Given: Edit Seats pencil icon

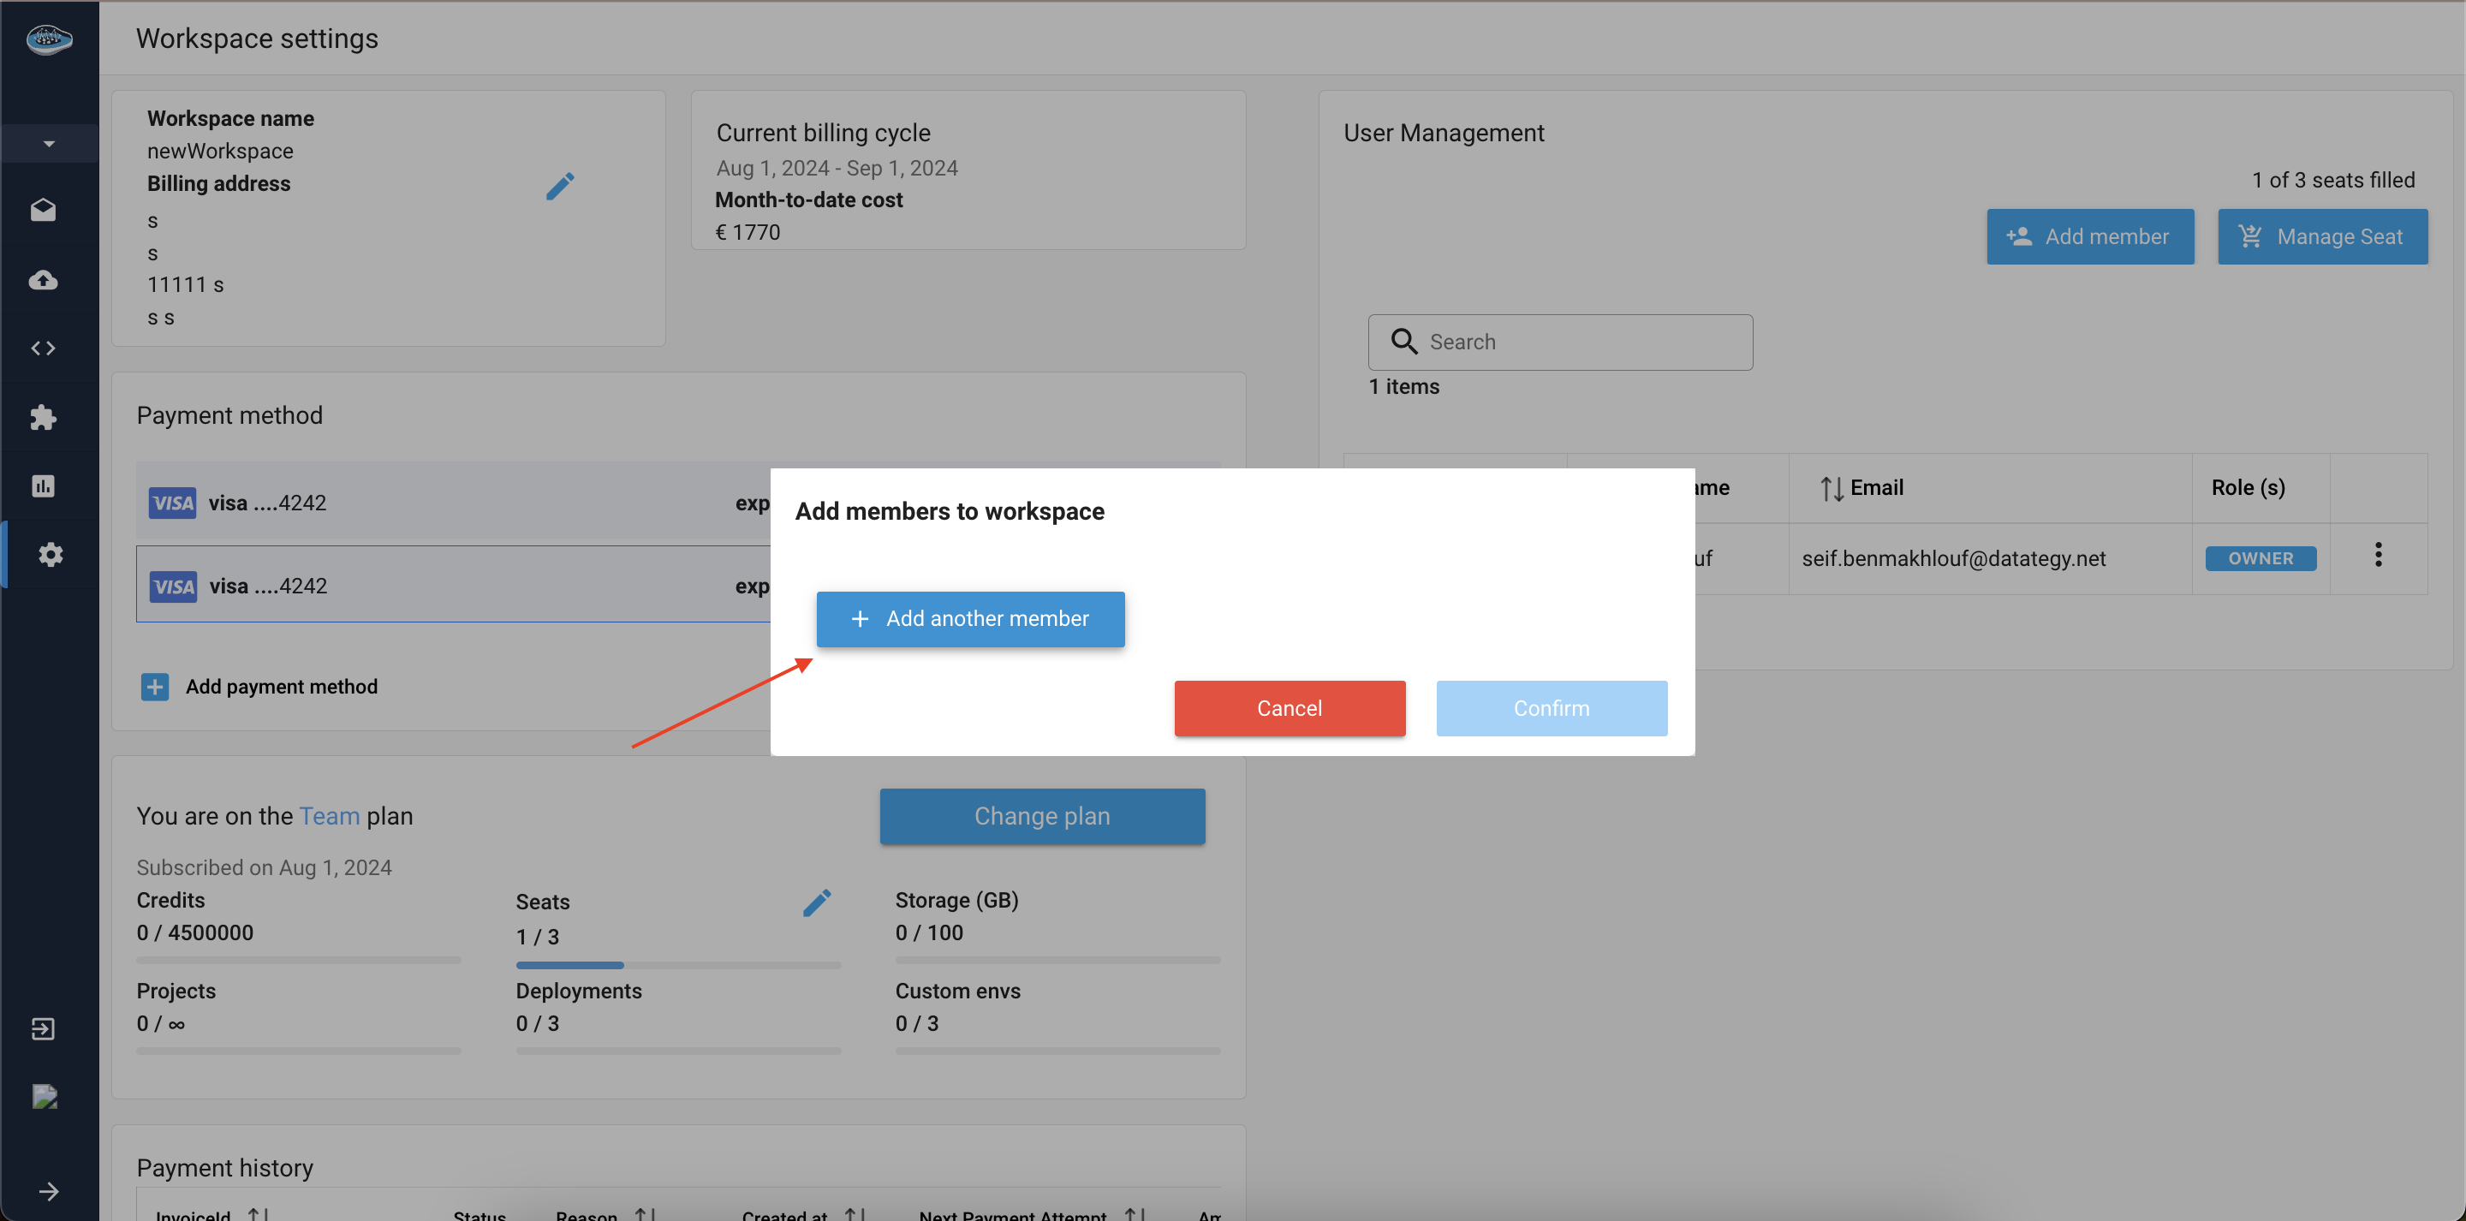Looking at the screenshot, I should pos(817,902).
